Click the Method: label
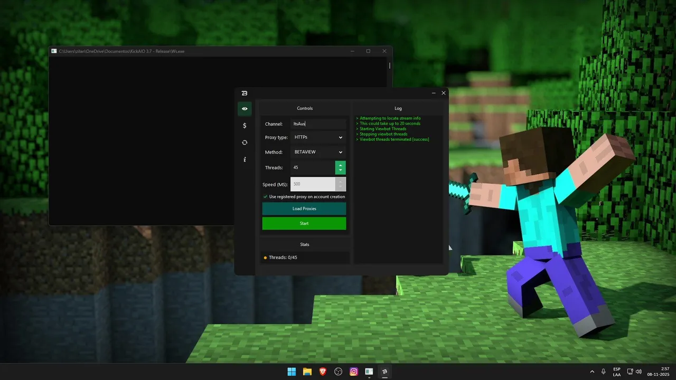The height and width of the screenshot is (380, 676). pos(274,152)
